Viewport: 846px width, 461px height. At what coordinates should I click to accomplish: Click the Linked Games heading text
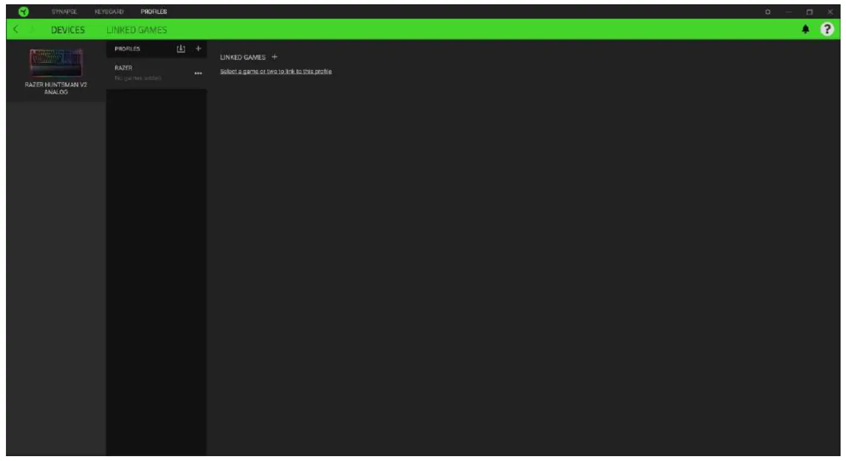click(x=243, y=57)
